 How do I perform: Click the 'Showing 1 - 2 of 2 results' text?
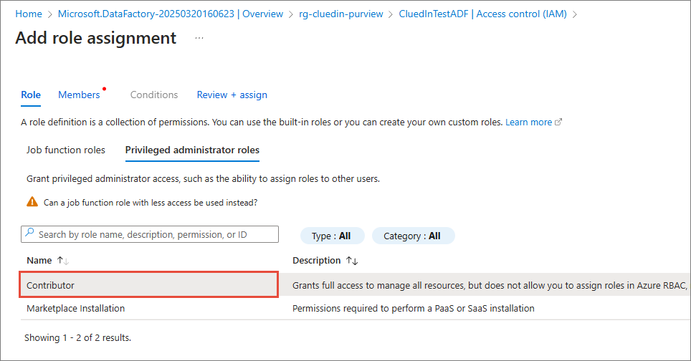77,337
